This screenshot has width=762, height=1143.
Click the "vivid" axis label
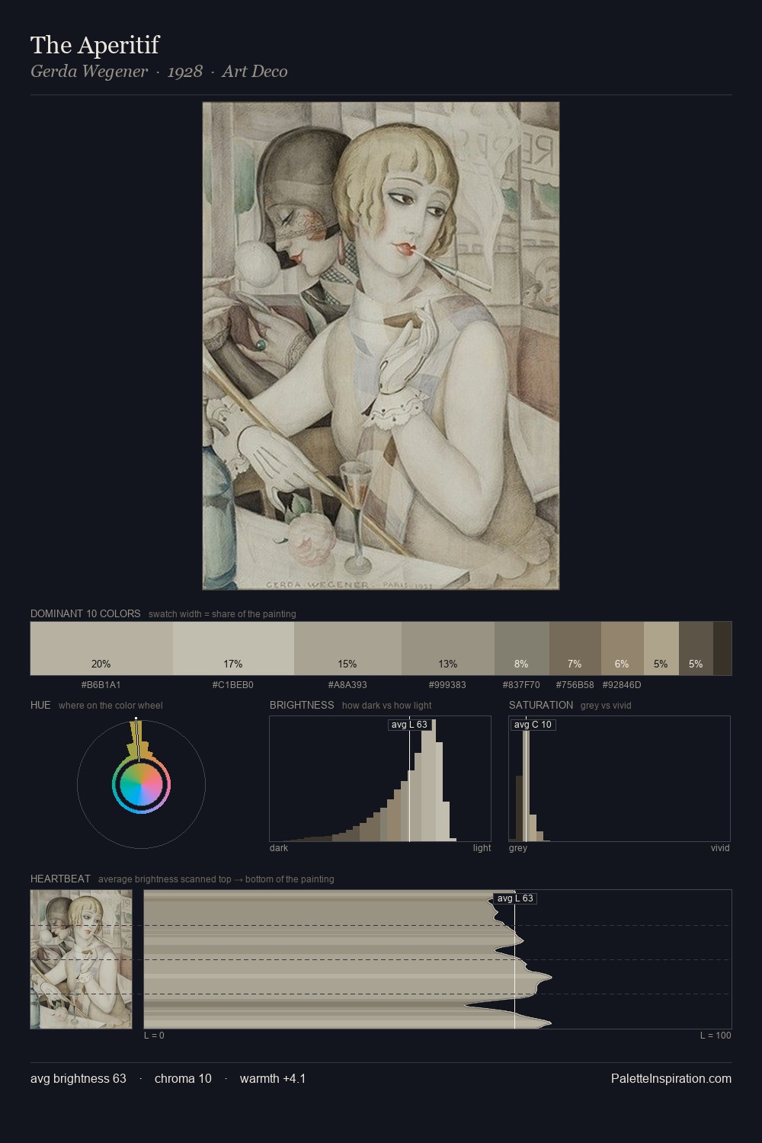click(720, 847)
